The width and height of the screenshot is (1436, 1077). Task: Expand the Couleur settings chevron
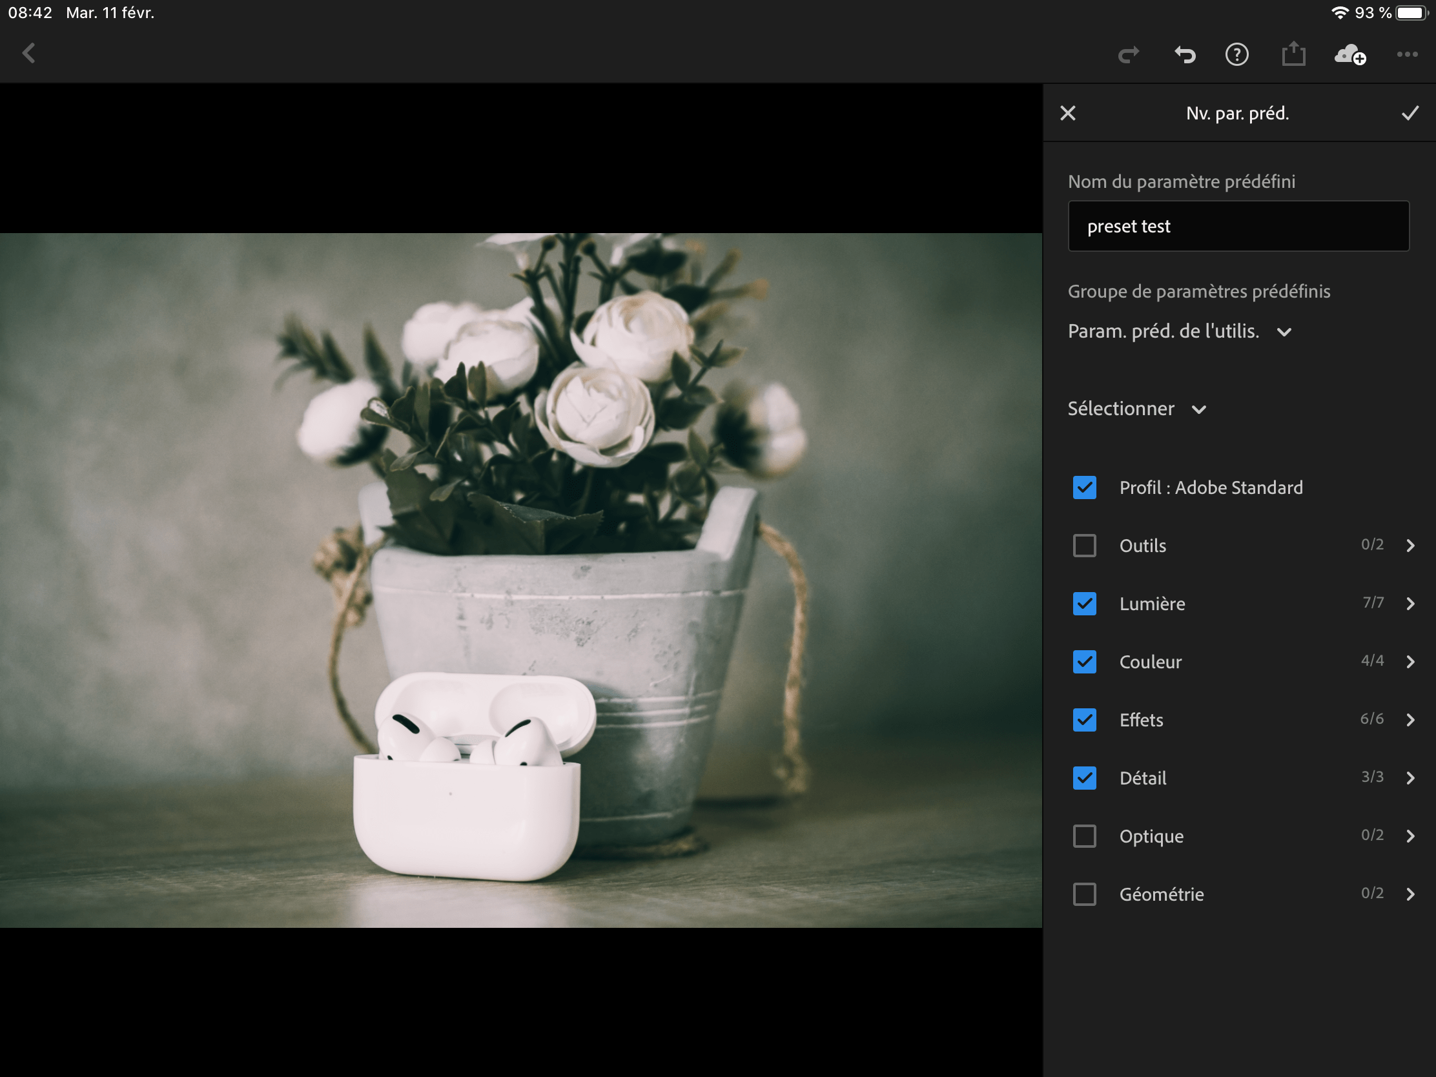pyautogui.click(x=1410, y=662)
